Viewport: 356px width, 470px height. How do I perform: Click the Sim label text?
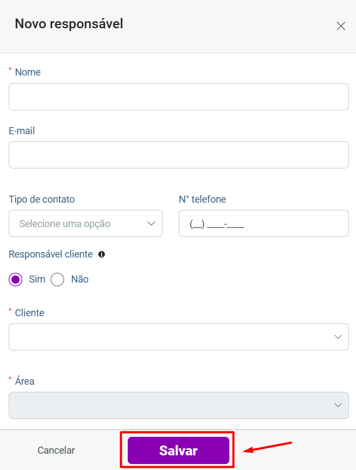(37, 279)
